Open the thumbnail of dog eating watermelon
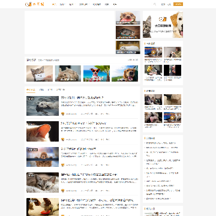216x216 pixels. point(128,17)
